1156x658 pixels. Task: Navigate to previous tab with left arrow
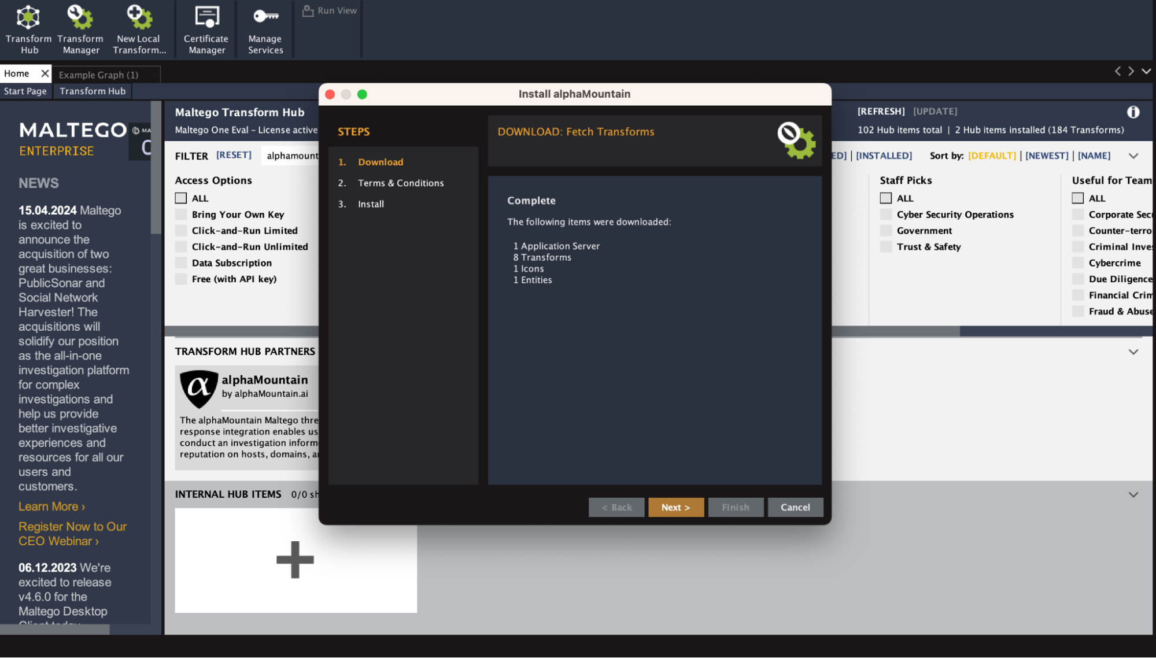[1117, 71]
